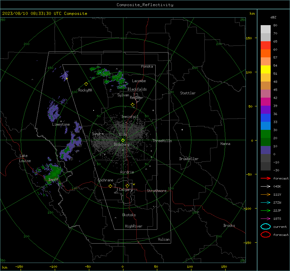Click the 'Brooks' city label
The height and width of the screenshot is (271, 290).
(x=229, y=226)
